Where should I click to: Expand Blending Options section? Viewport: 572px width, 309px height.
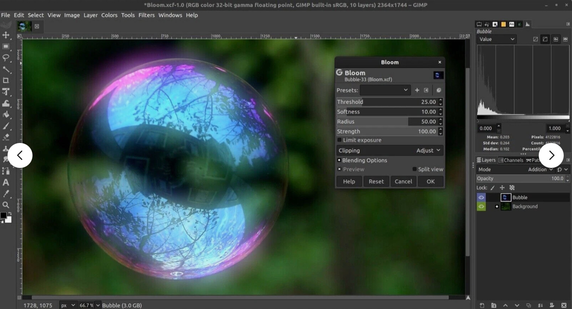point(339,160)
